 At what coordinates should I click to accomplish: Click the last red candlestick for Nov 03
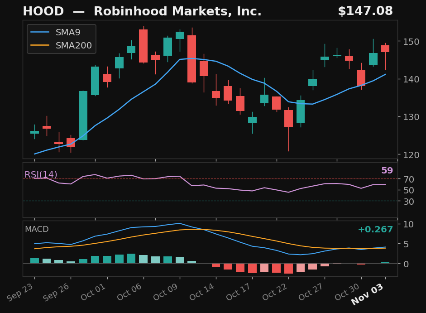tap(385, 48)
